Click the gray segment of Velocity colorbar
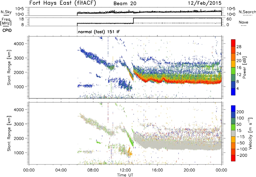This screenshot has height=177, width=256. click(x=233, y=134)
